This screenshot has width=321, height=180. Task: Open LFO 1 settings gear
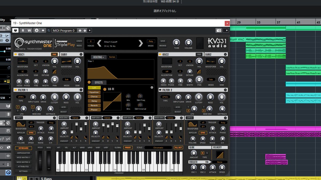tap(54, 118)
